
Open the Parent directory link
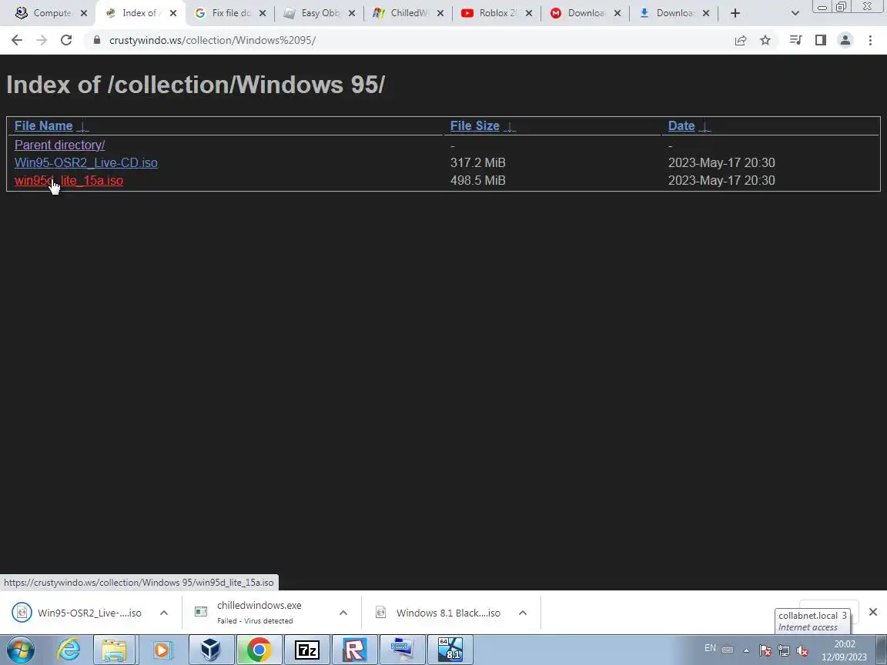59,145
